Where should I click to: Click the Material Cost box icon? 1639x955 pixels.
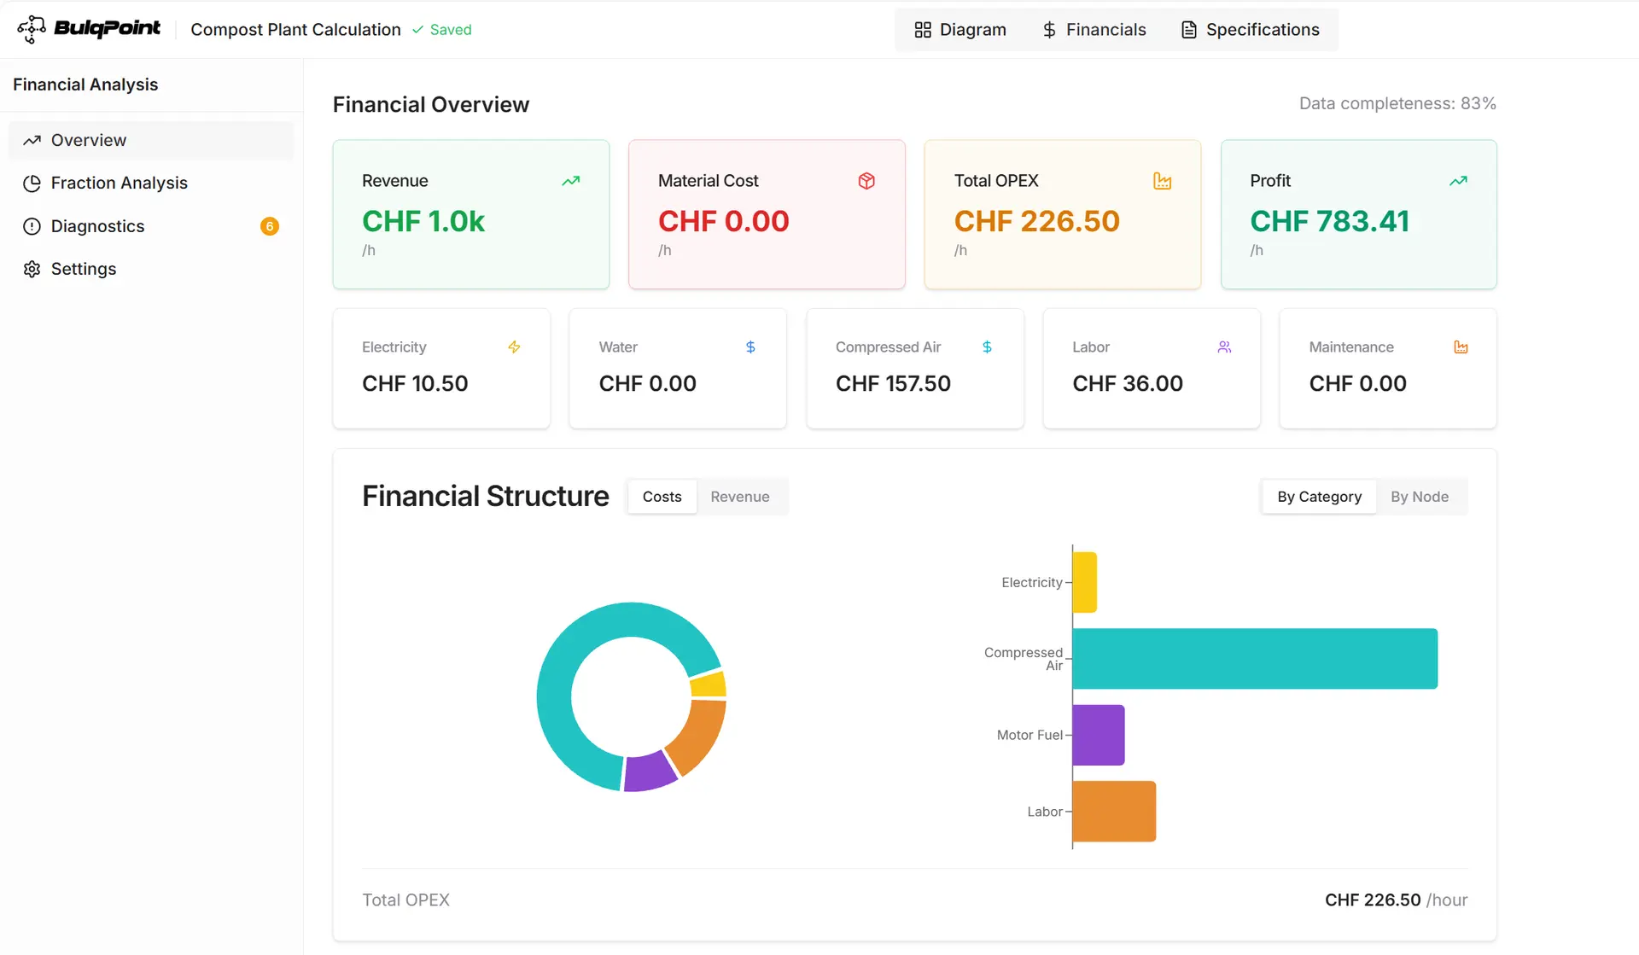(x=866, y=181)
